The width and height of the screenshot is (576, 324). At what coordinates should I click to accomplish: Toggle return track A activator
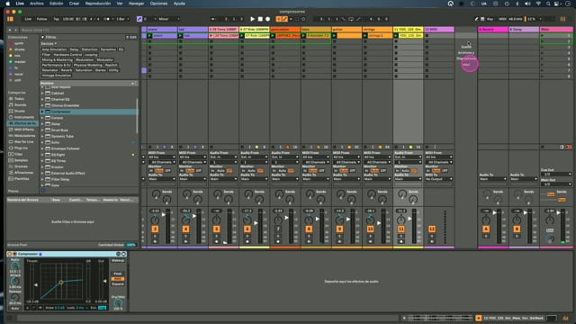pos(486,229)
